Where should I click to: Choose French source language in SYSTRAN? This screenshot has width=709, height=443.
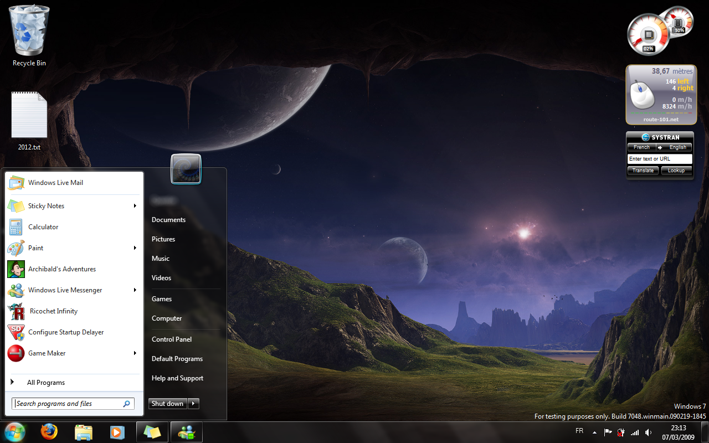641,147
